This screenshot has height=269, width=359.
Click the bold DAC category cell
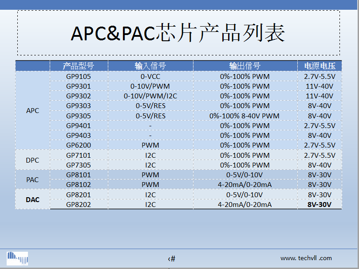pos(32,200)
